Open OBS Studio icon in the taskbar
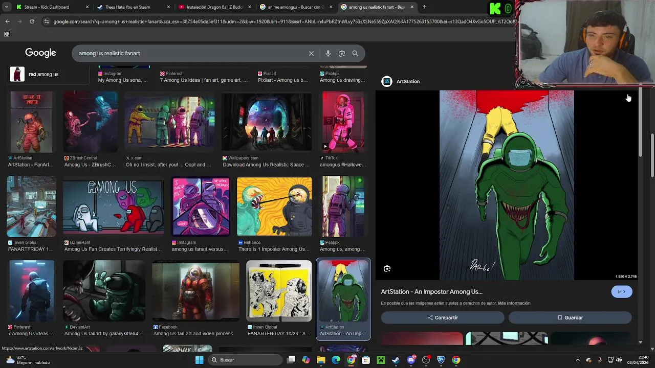This screenshot has width=655, height=368. (426, 360)
